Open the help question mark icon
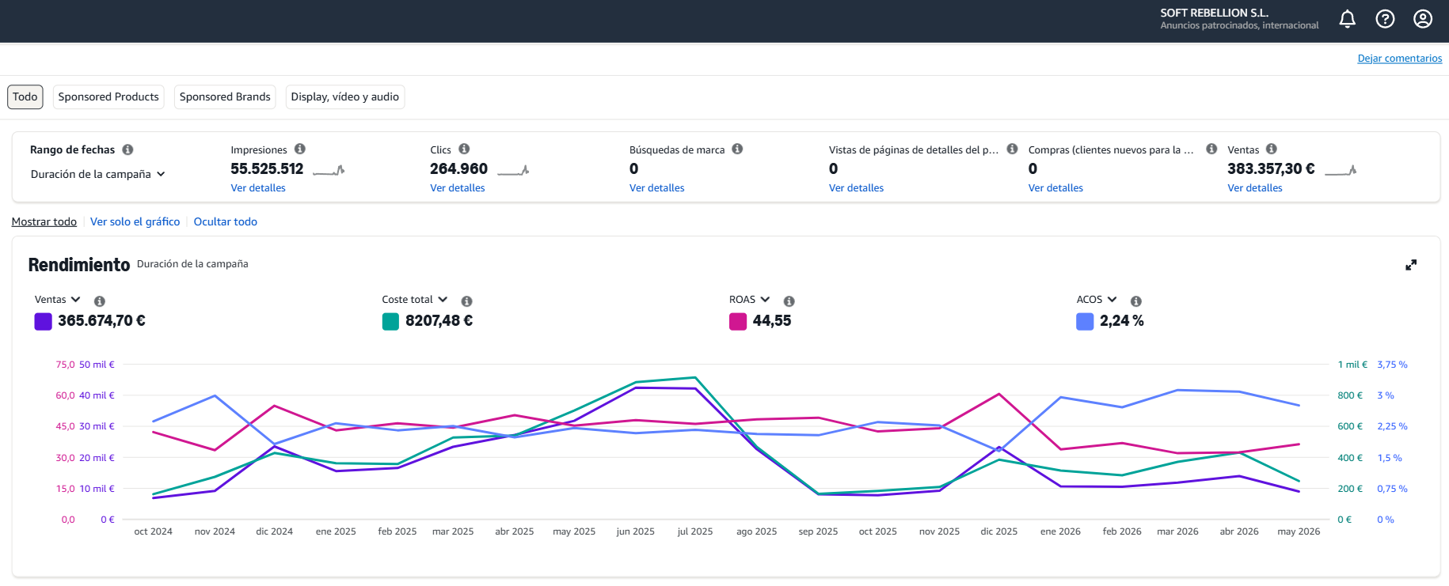The image size is (1449, 586). 1385,19
